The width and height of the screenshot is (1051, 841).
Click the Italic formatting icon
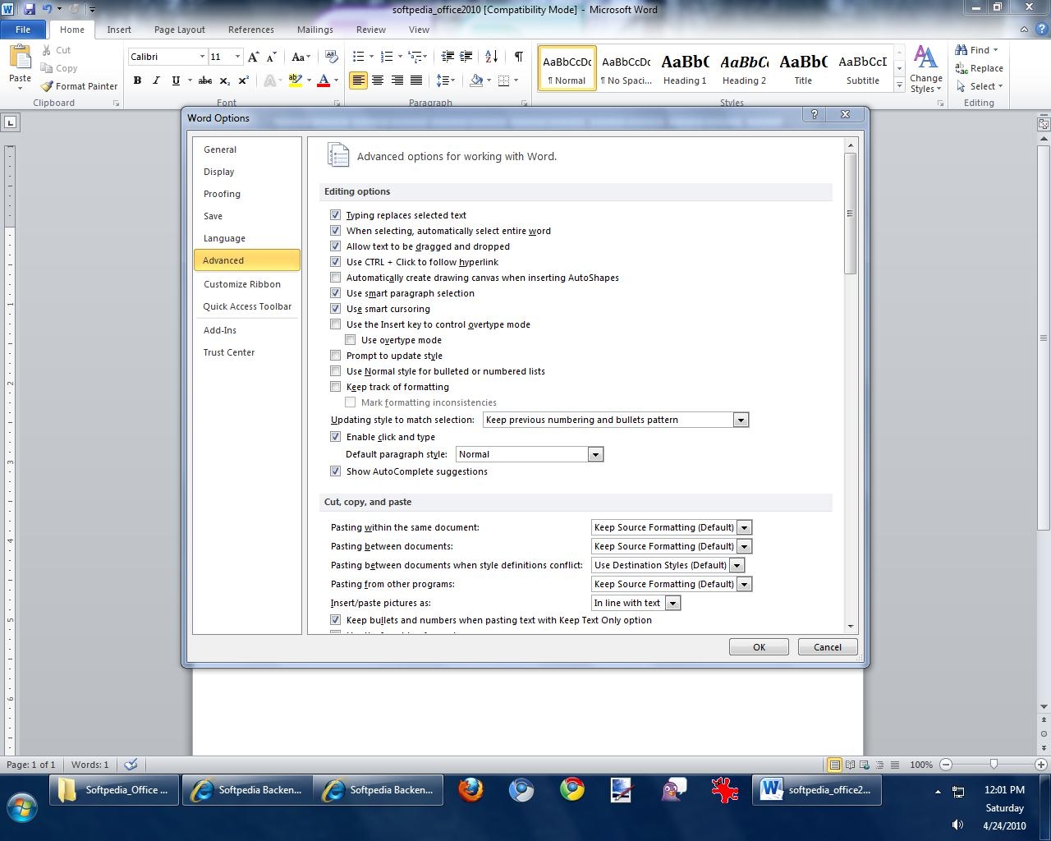pyautogui.click(x=156, y=80)
